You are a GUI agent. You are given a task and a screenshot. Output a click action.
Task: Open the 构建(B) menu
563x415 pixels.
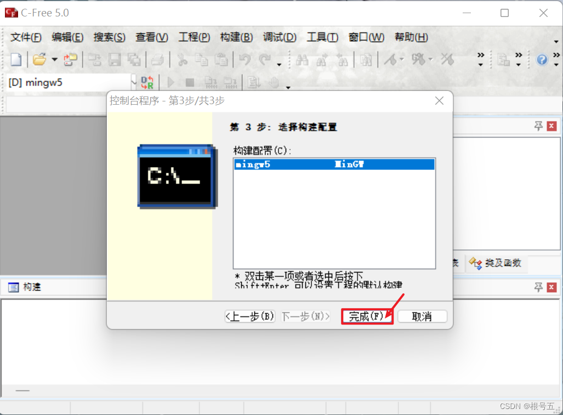[237, 37]
